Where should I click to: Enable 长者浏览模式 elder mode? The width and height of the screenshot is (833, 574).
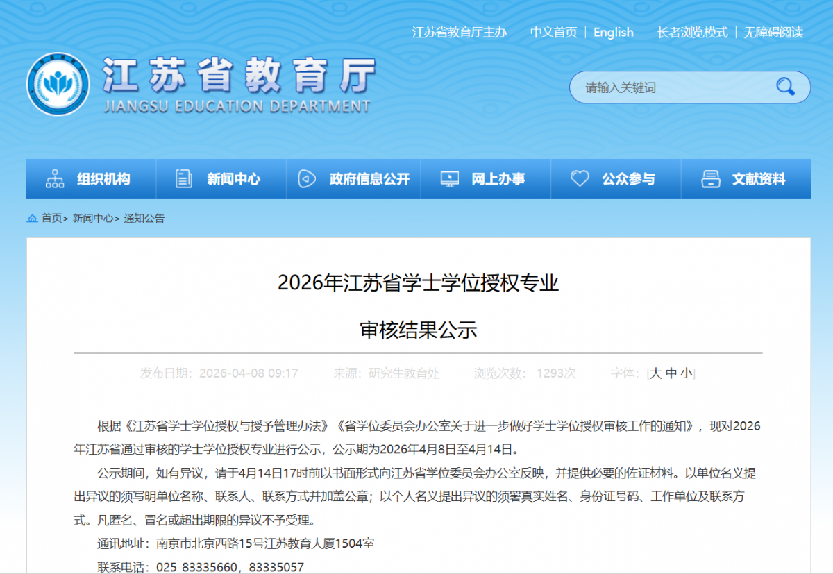tap(692, 32)
